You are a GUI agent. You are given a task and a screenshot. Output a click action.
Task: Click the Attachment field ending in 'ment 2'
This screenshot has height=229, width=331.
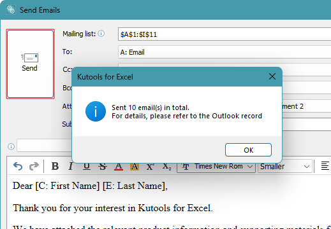click(307, 106)
